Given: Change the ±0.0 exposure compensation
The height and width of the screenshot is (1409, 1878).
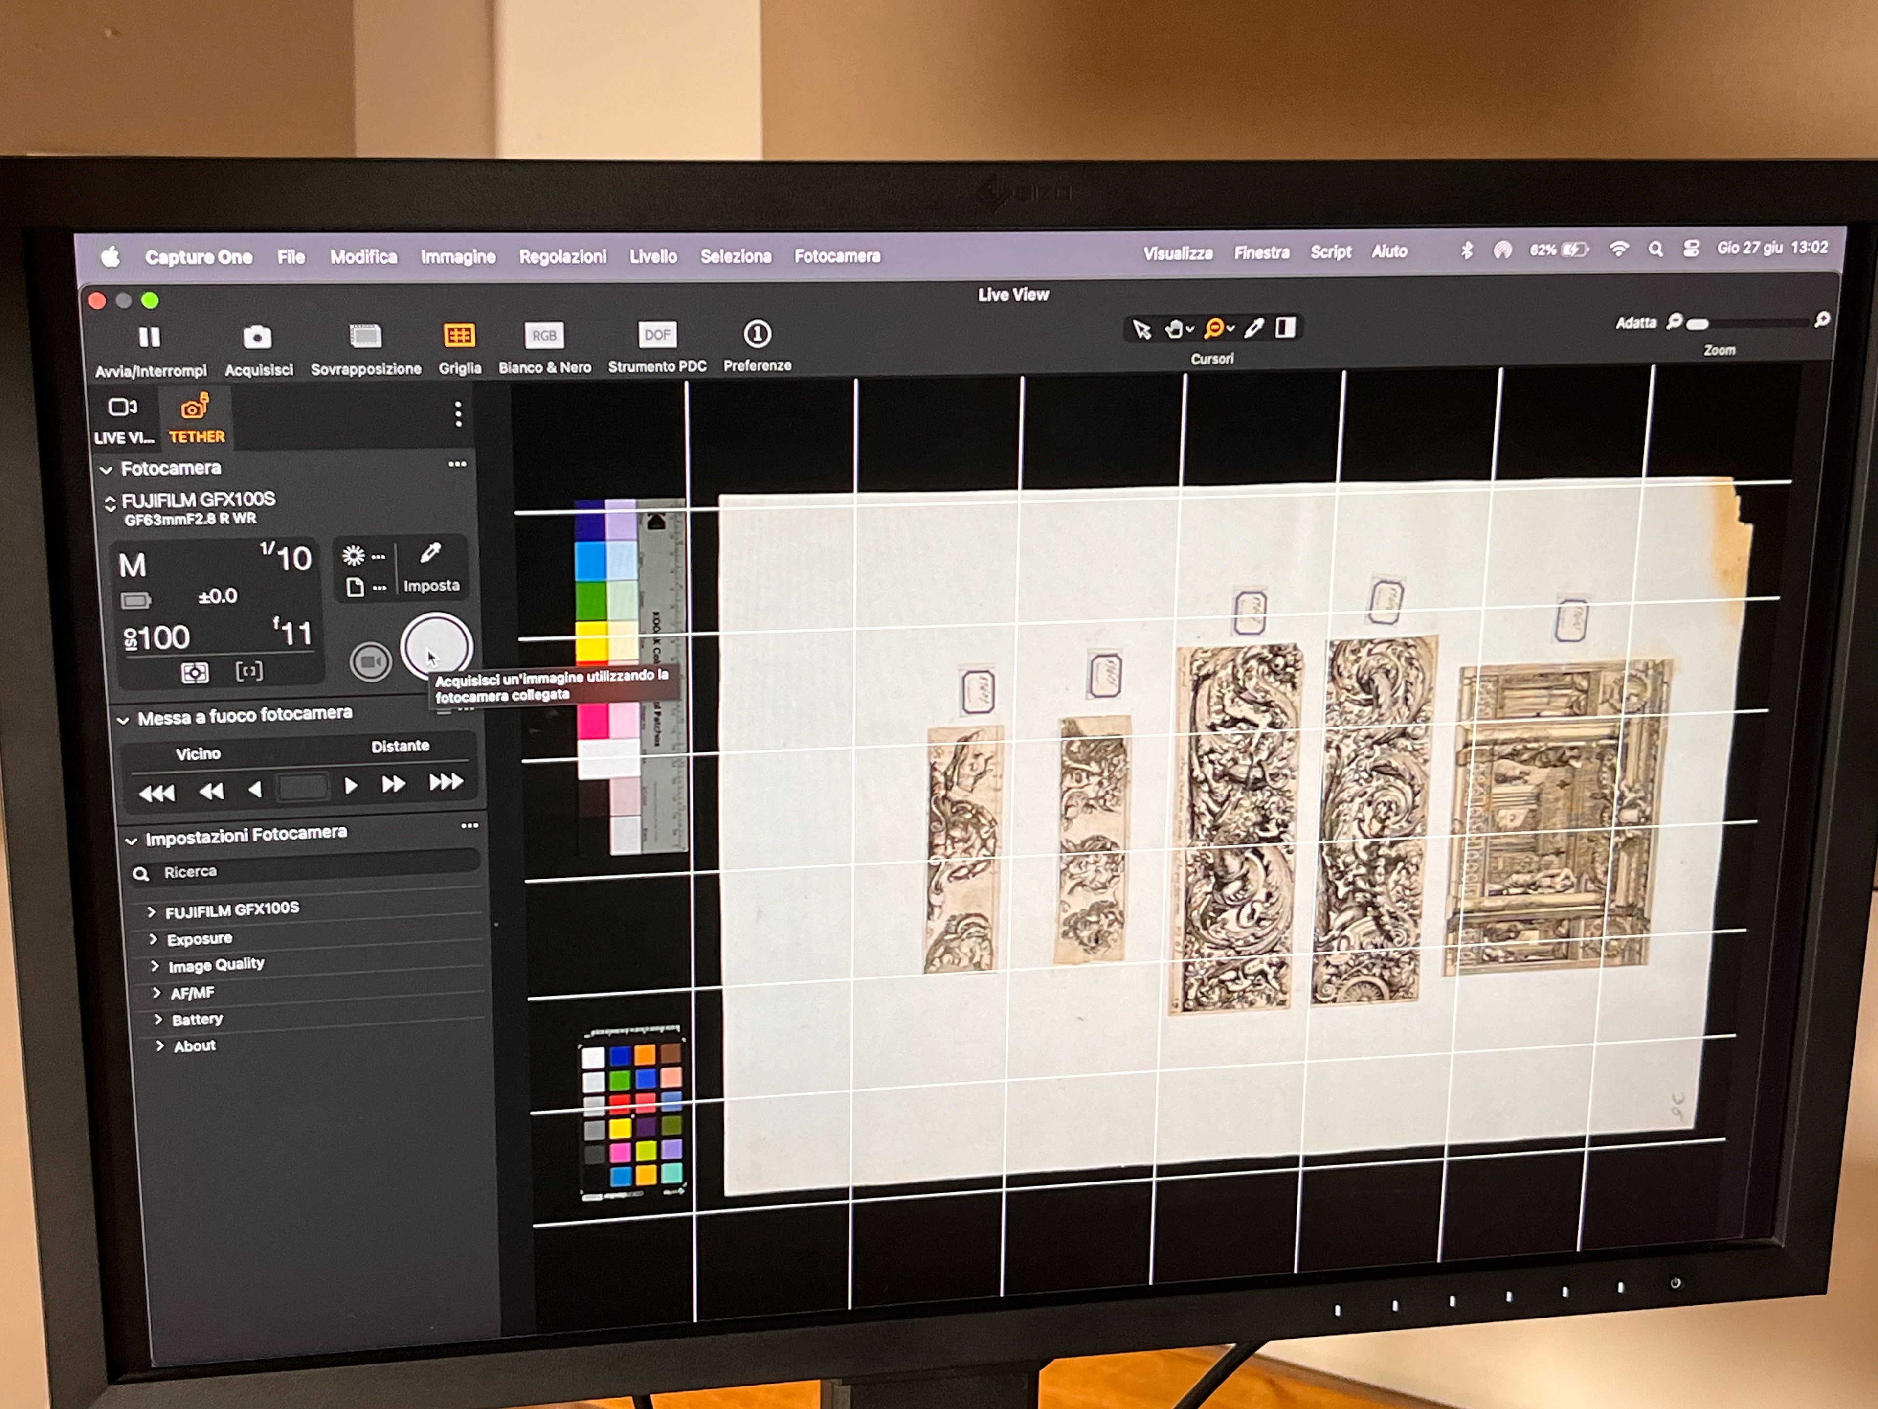Looking at the screenshot, I should [x=217, y=596].
